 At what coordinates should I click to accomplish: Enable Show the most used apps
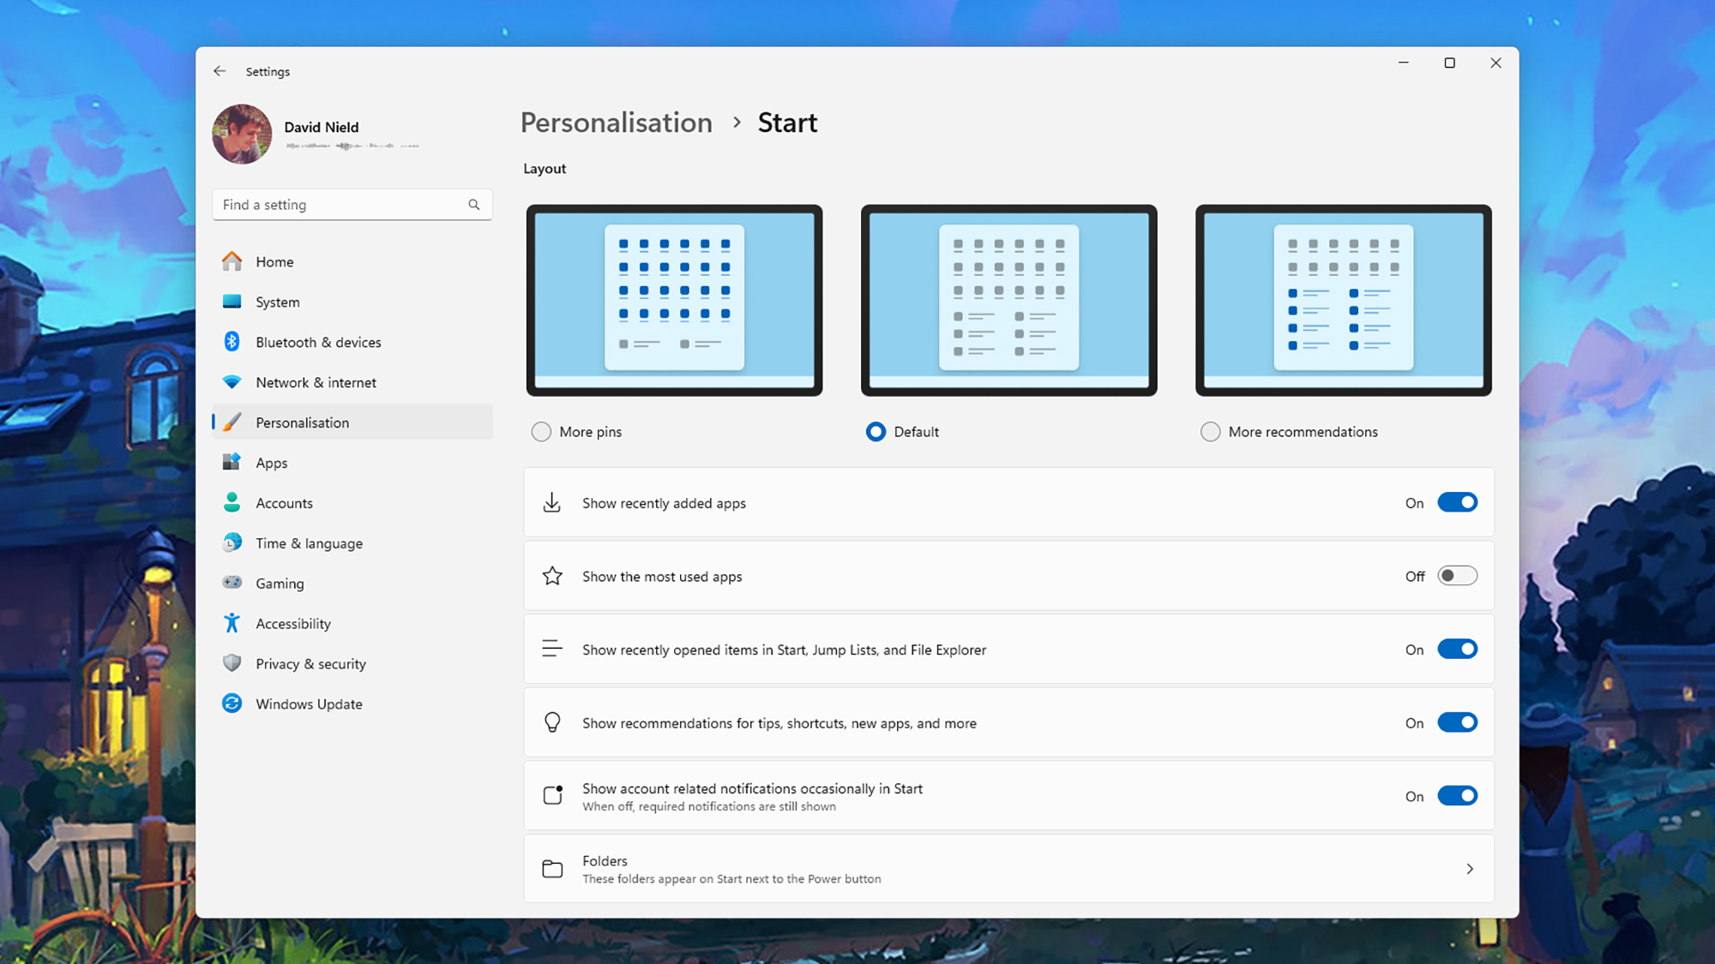point(1457,576)
